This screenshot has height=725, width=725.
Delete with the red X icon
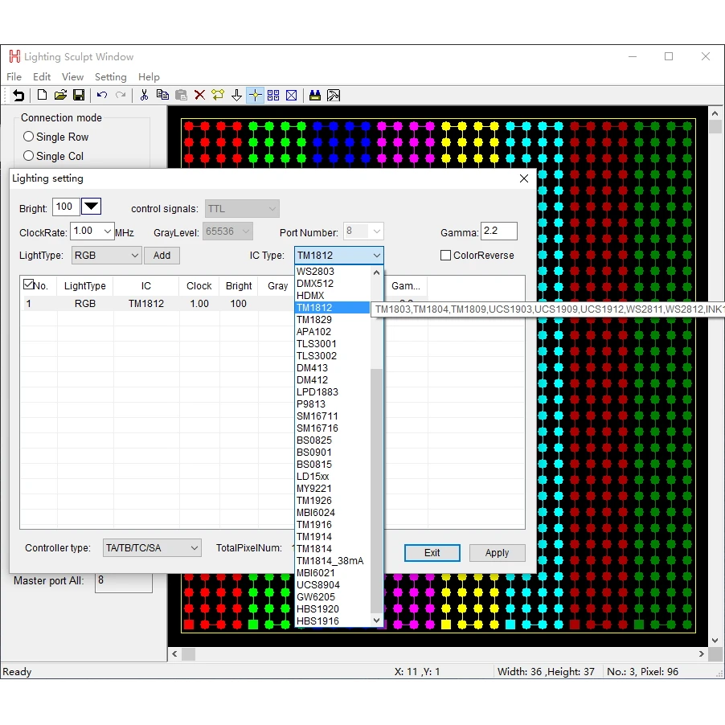coord(200,96)
